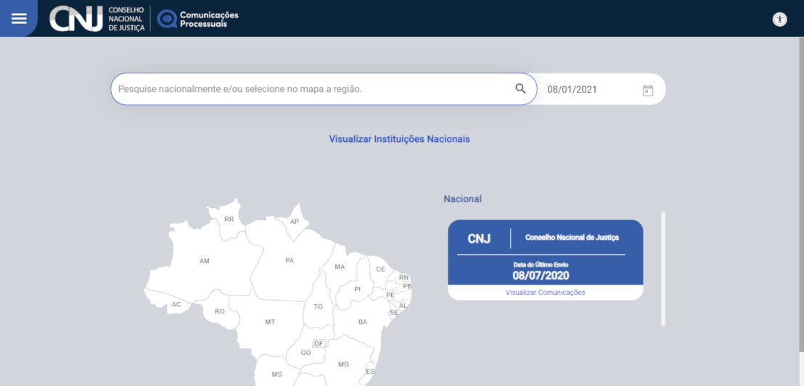Click the magnifying glass search icon
The image size is (804, 386).
(520, 89)
